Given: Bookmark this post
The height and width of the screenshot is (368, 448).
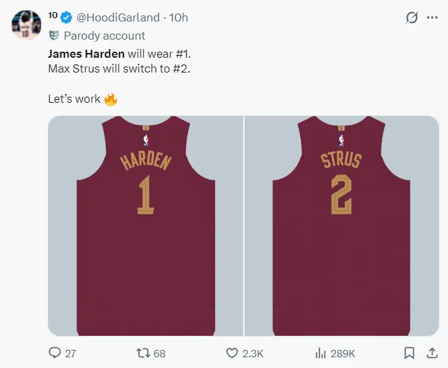Looking at the screenshot, I should click(409, 353).
